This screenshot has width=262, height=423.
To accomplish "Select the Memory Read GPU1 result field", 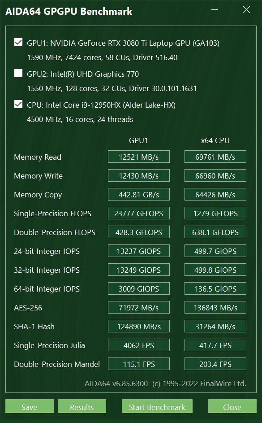I will (138, 157).
